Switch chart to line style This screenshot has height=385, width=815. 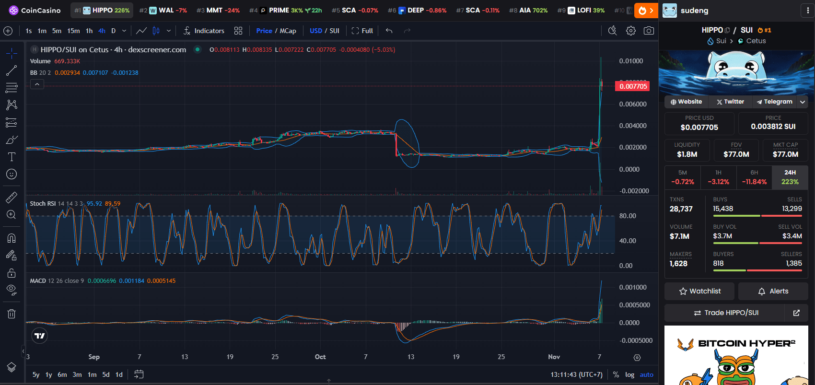(141, 31)
